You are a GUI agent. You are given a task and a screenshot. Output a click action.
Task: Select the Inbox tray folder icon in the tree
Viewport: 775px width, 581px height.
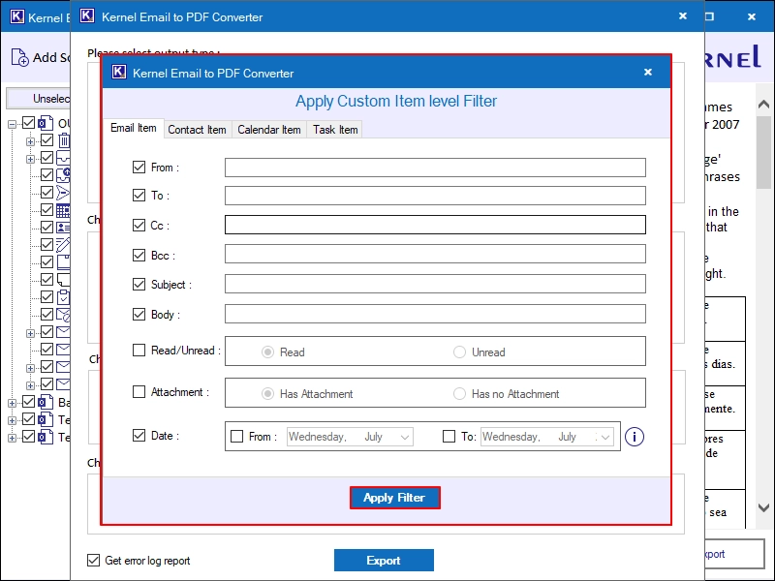tap(63, 158)
